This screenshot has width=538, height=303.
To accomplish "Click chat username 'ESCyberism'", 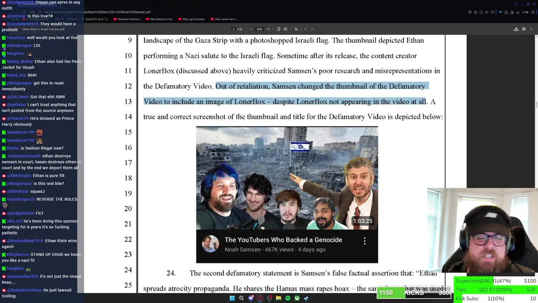I will pyautogui.click(x=18, y=255).
